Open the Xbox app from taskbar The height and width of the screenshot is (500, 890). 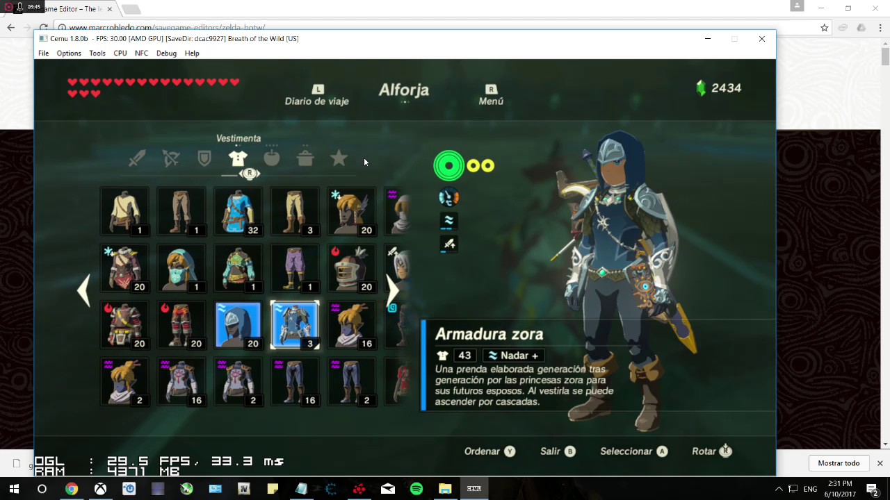tap(100, 489)
